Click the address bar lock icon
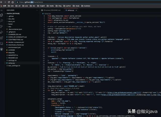The image size is (161, 117). click(17, 2)
